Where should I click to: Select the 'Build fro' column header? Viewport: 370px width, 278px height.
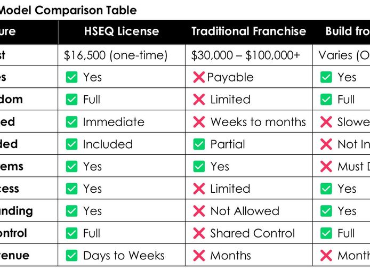[x=348, y=31]
